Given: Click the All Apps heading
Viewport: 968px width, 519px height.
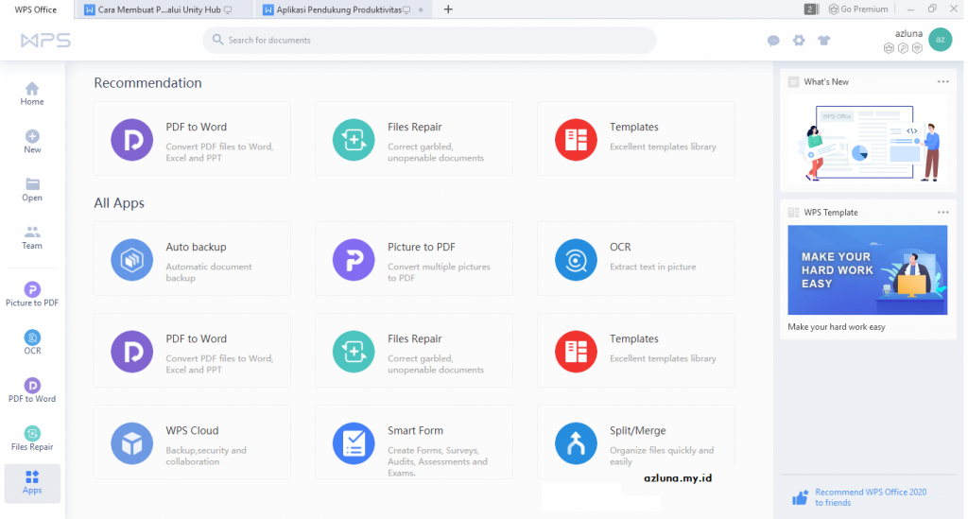Looking at the screenshot, I should coord(119,203).
